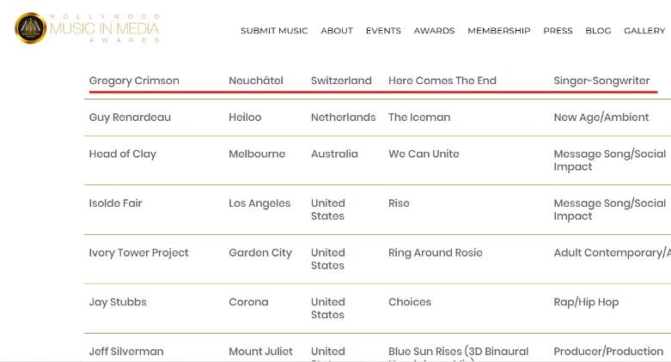Open the Blog page
671x362 pixels.
tap(598, 31)
